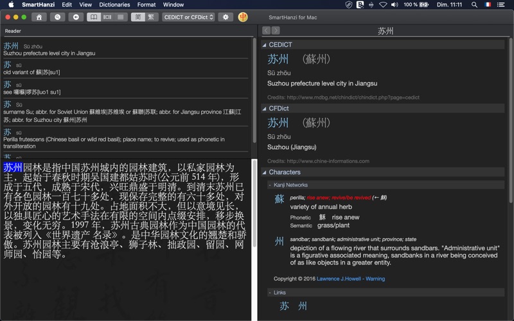Click the shield link icon in menu bar
Viewport: 514px width, 321px height.
[349, 4]
